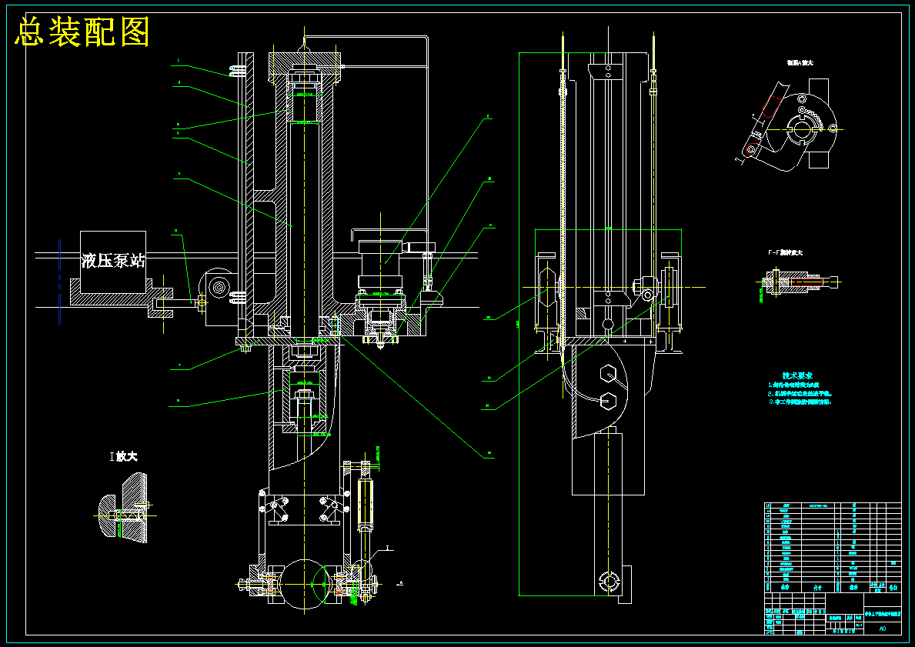This screenshot has width=915, height=647.
Task: Select the "液压泵站" label in the box
Action: tap(113, 261)
